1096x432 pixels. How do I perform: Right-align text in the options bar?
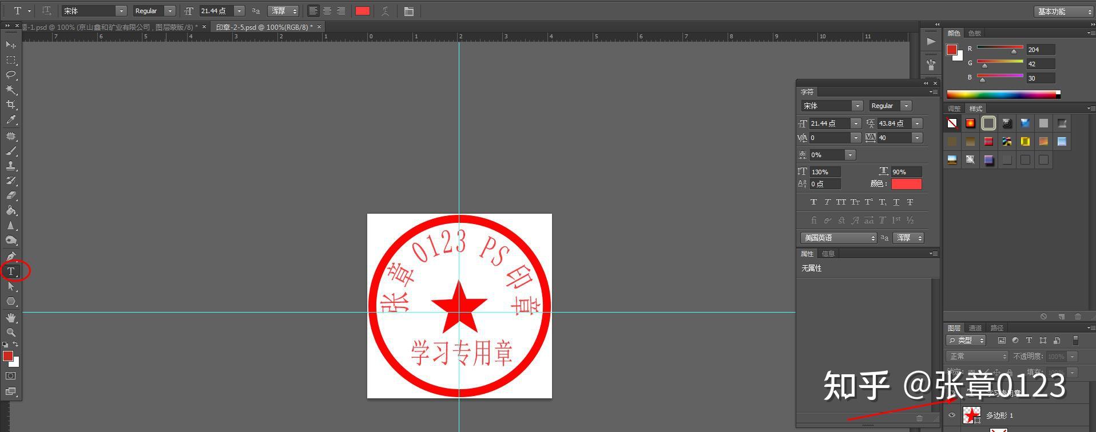point(341,11)
